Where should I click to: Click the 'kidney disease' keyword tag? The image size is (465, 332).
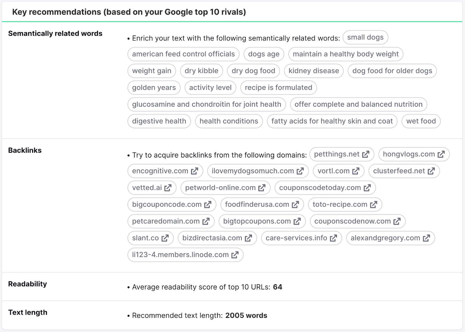pyautogui.click(x=314, y=71)
